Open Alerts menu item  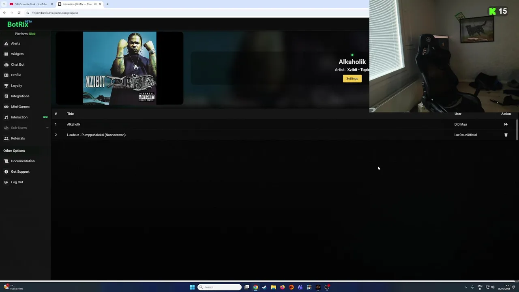15,43
